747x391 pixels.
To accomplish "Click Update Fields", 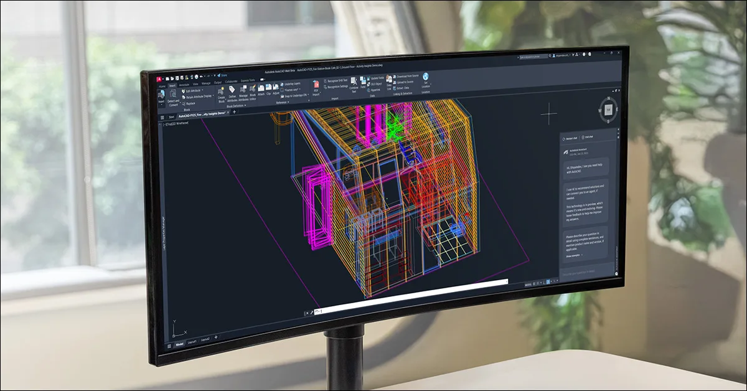I will coord(375,78).
